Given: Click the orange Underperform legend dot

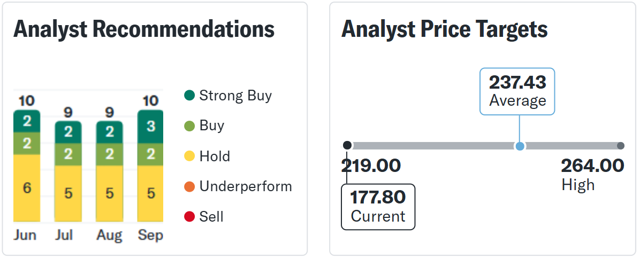Looking at the screenshot, I should (x=189, y=187).
